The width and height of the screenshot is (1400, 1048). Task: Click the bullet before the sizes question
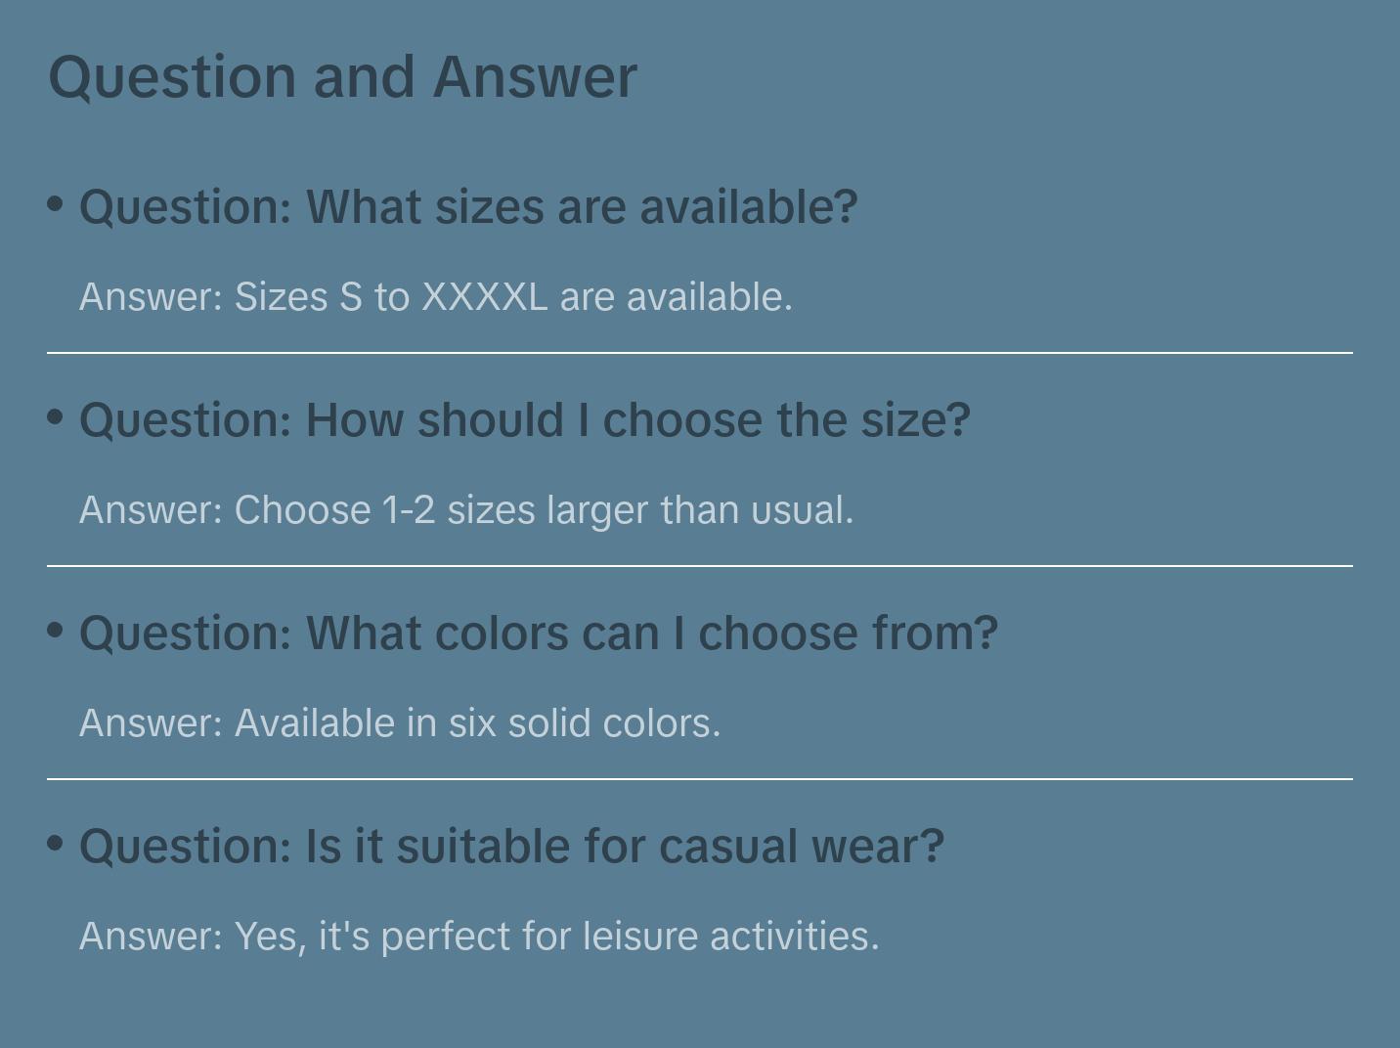point(56,204)
